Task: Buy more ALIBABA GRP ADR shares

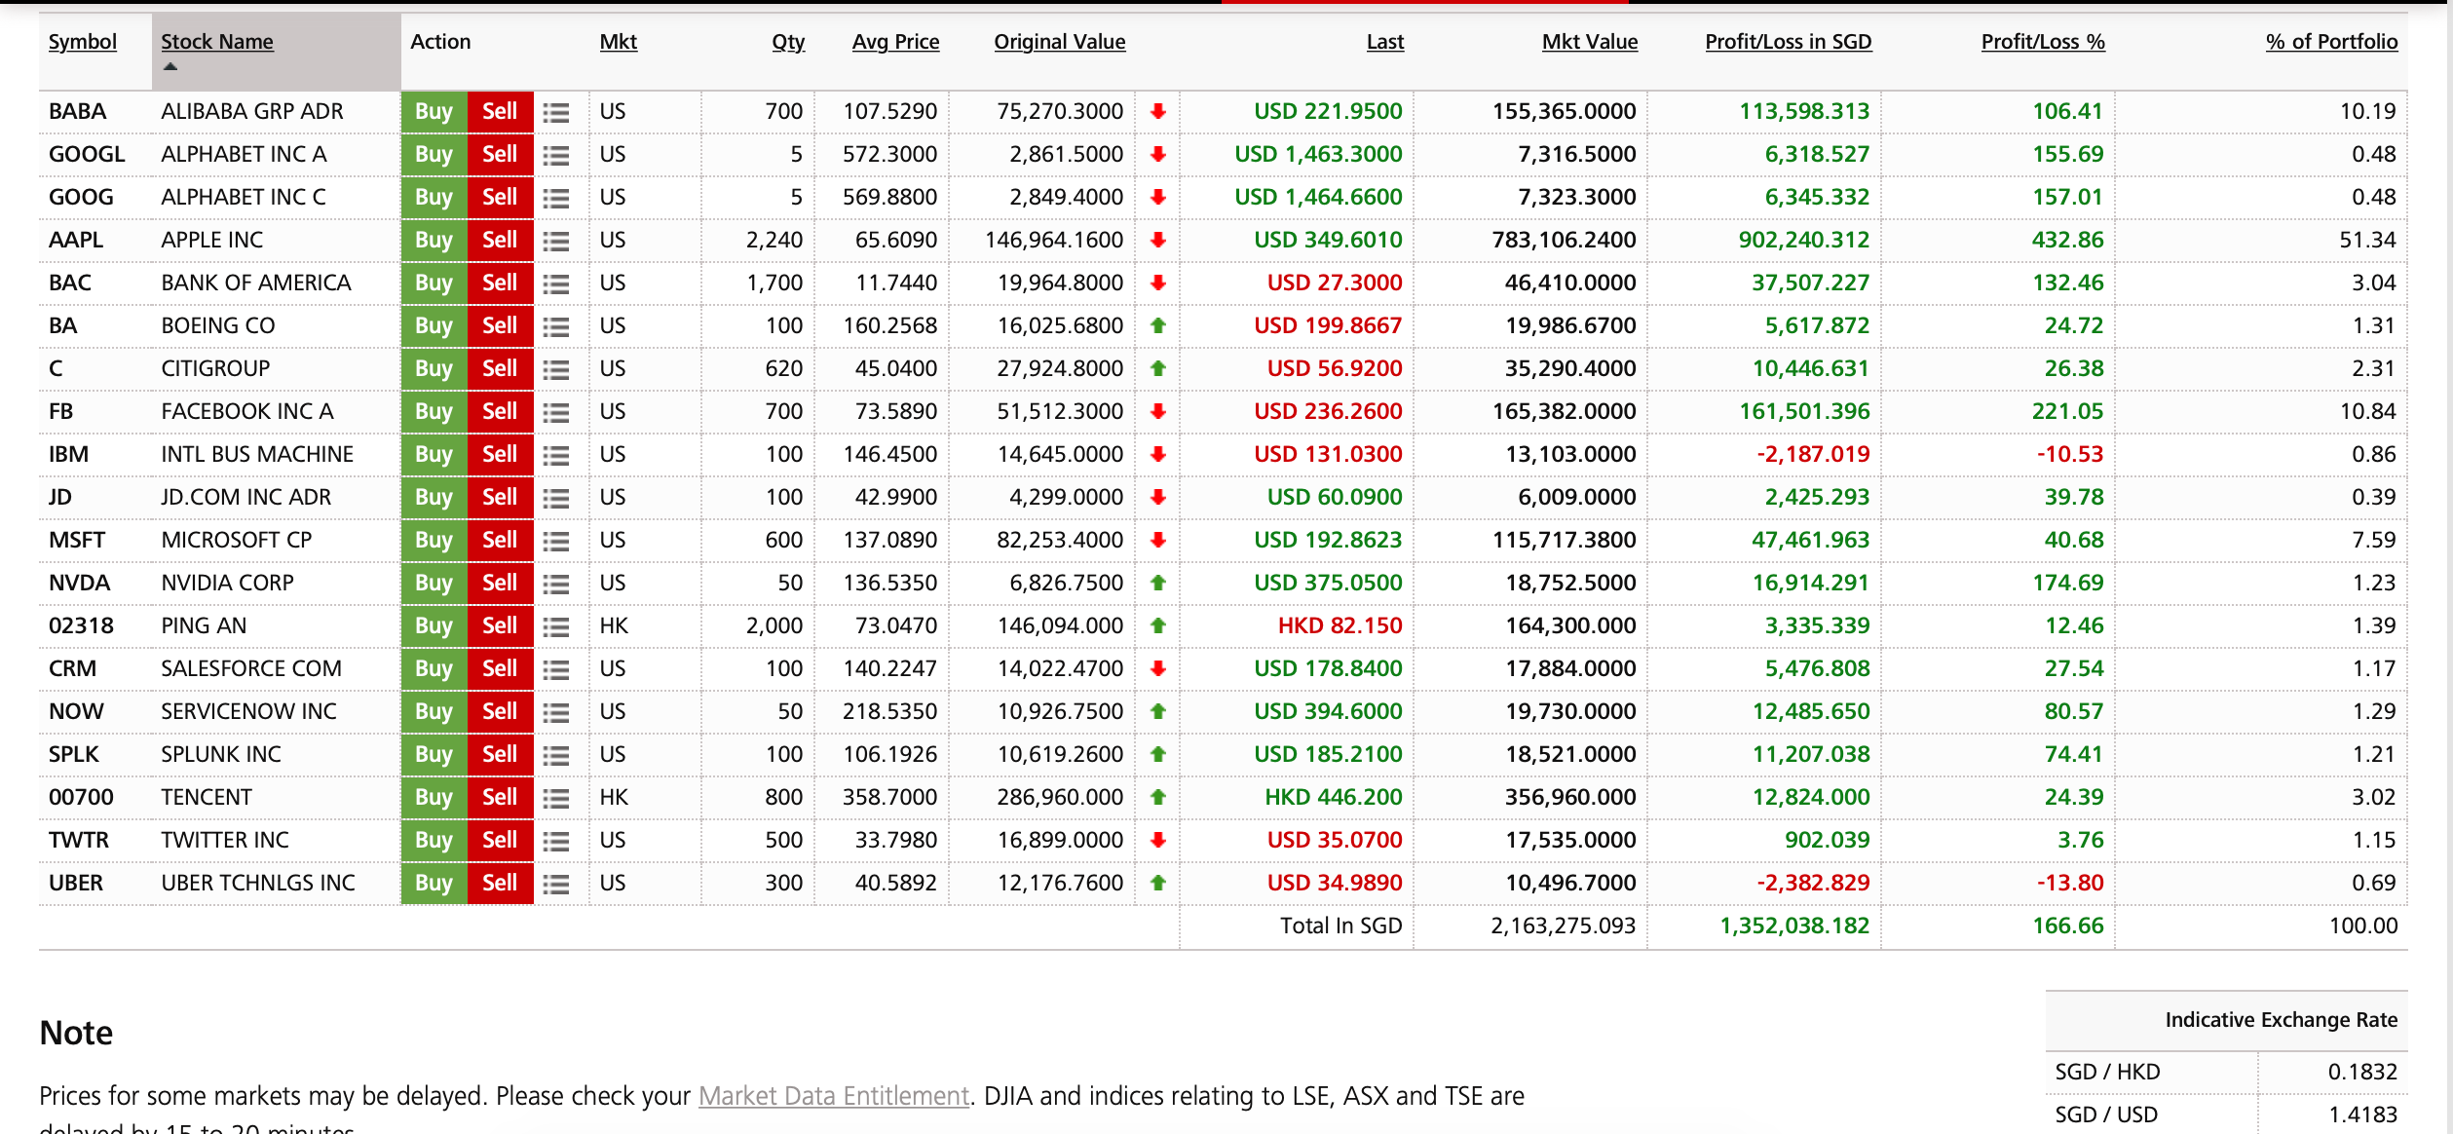Action: (x=434, y=112)
